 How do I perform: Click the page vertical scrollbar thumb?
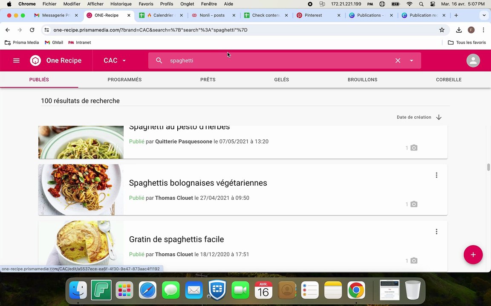pos(488,167)
